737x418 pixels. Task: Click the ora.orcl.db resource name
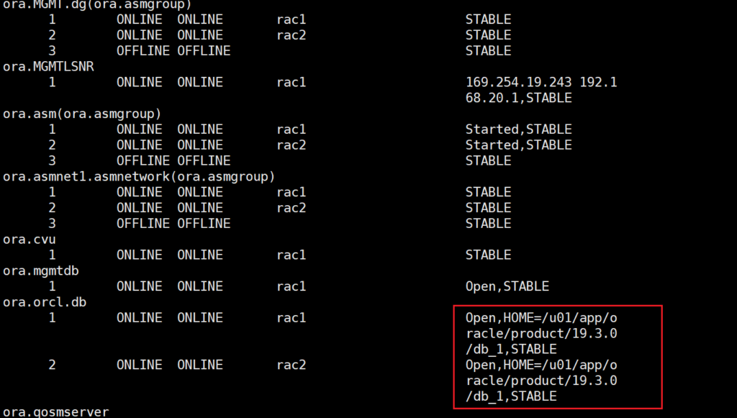click(x=44, y=302)
